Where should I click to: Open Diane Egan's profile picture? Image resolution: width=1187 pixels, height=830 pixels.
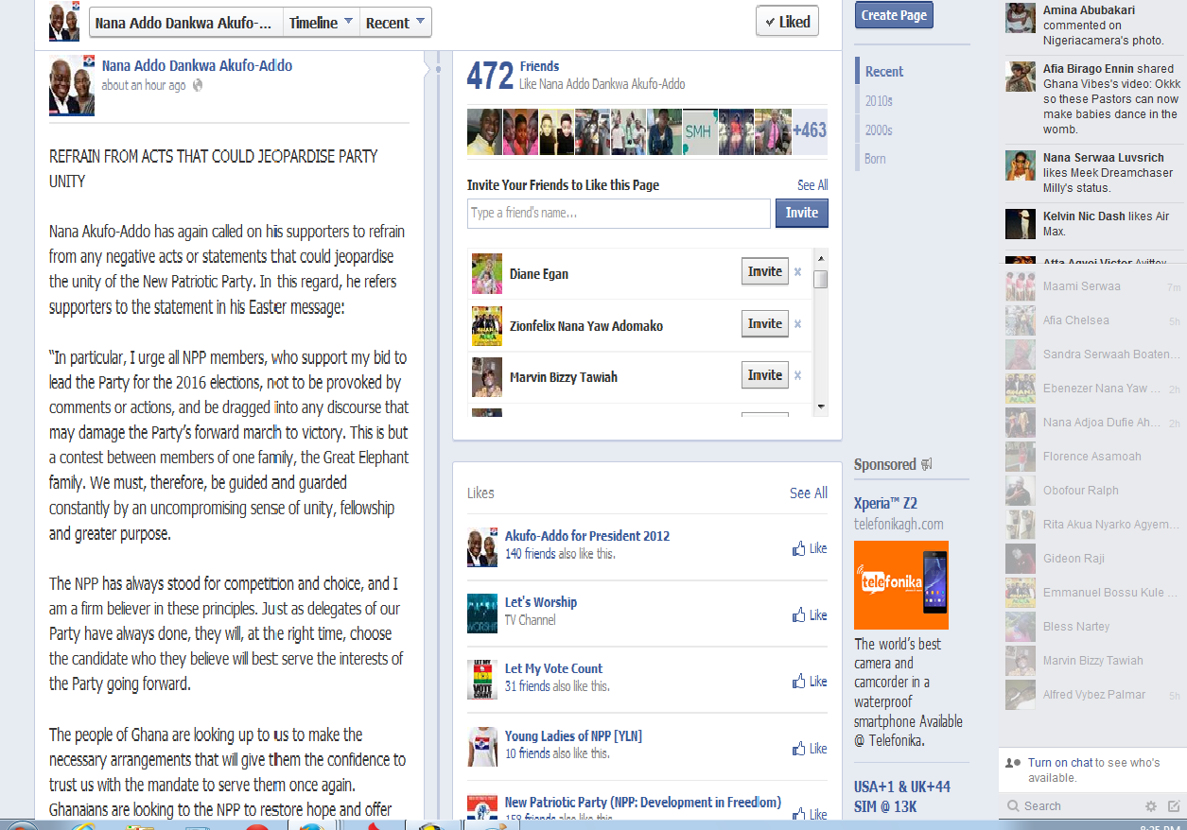click(x=487, y=273)
